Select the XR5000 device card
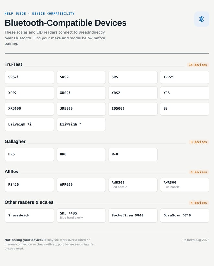 click(x=29, y=109)
